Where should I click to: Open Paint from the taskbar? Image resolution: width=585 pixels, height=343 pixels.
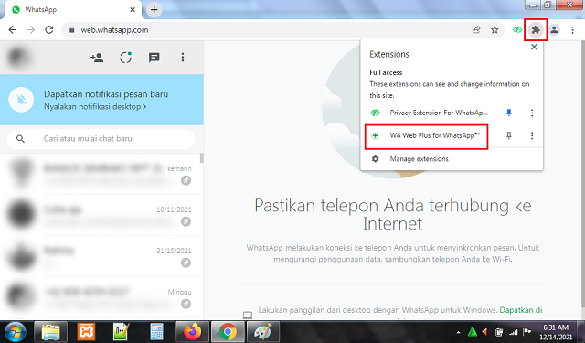pyautogui.click(x=263, y=332)
